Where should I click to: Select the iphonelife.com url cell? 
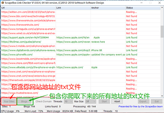click(28, 55)
